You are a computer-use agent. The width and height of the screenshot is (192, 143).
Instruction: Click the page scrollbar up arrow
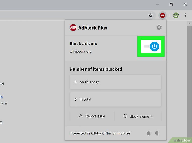[189, 23]
